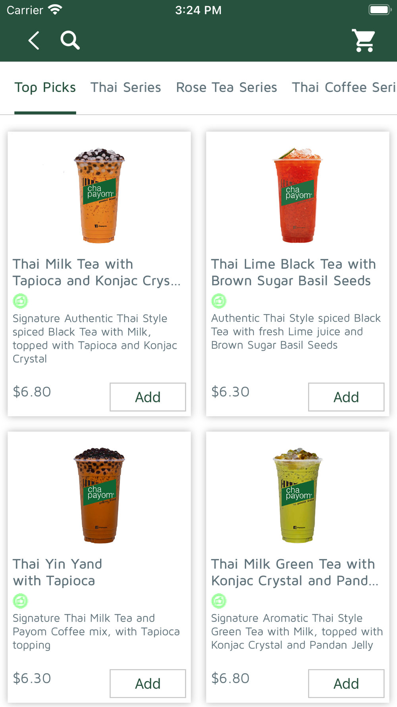Open Thai Lime Black Tea item title

coord(293,272)
